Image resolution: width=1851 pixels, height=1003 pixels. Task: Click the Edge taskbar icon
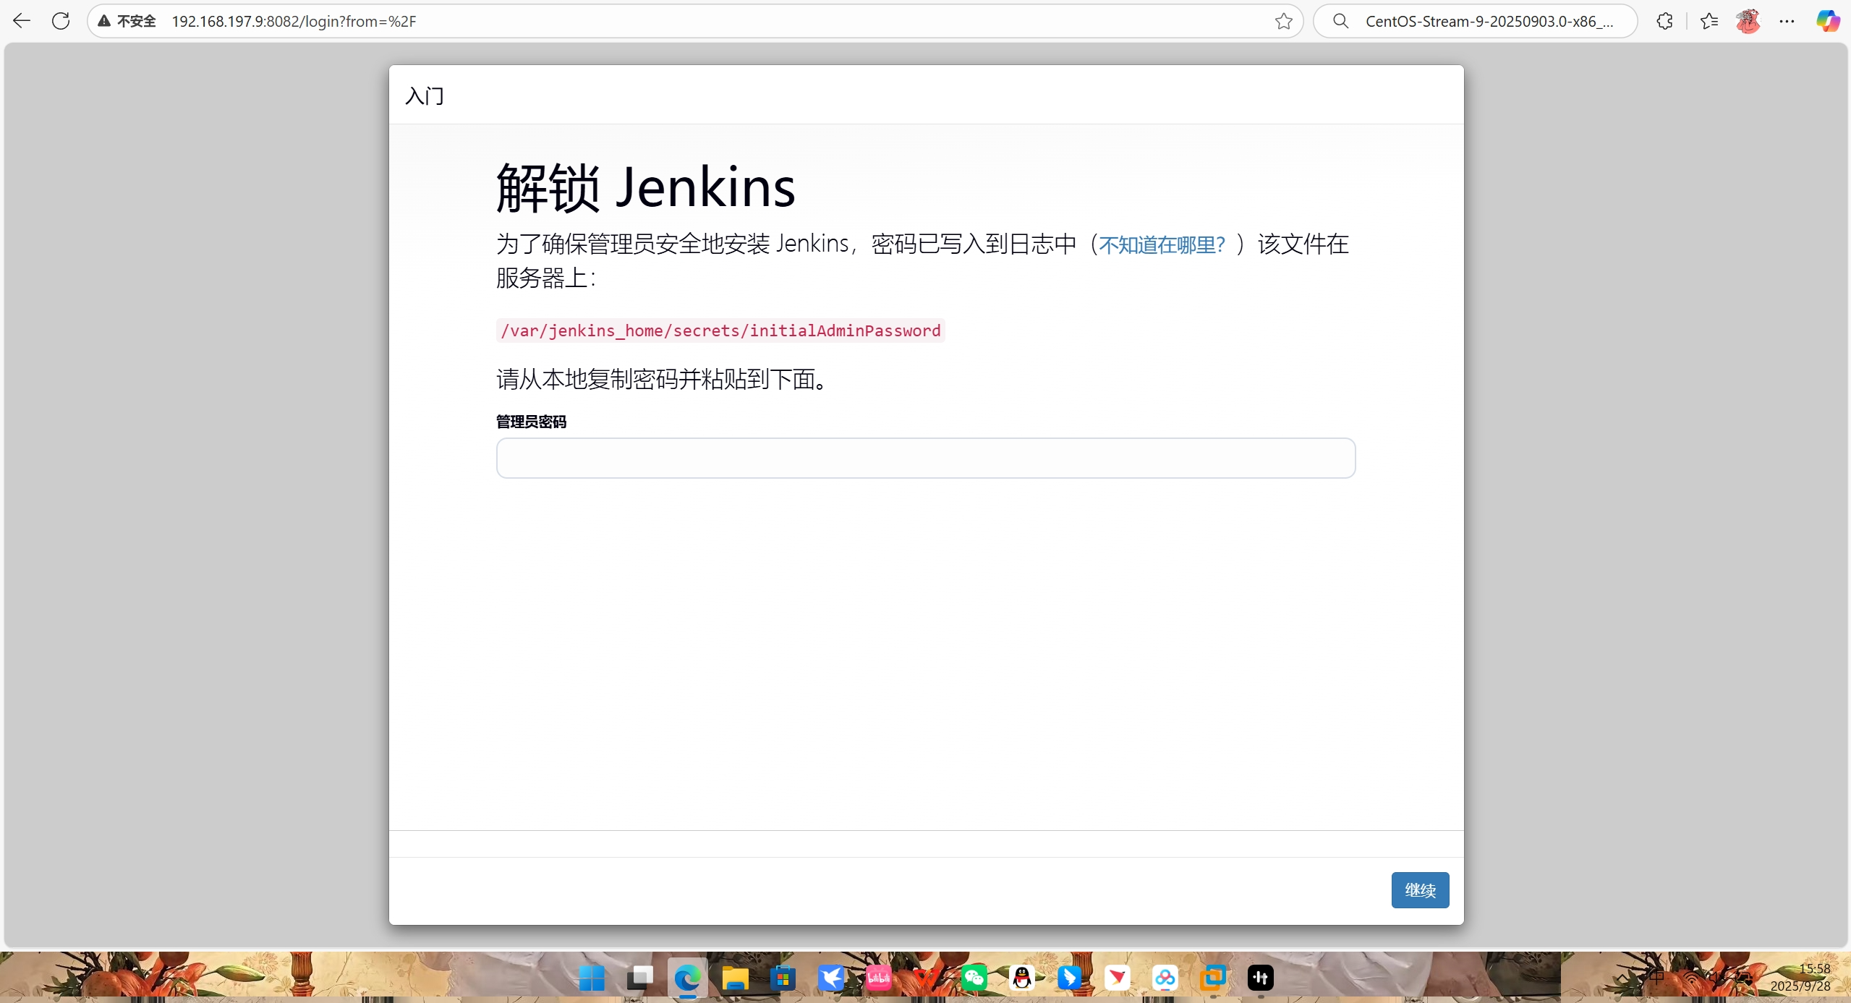687,978
